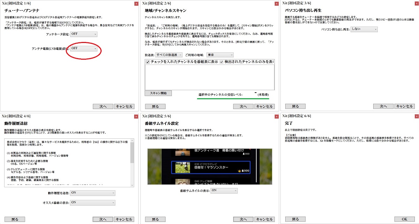Close the 初回設定 5/6 window

(x=276, y=116)
